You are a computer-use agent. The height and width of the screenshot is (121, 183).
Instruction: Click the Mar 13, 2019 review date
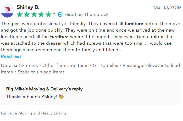coord(167,7)
